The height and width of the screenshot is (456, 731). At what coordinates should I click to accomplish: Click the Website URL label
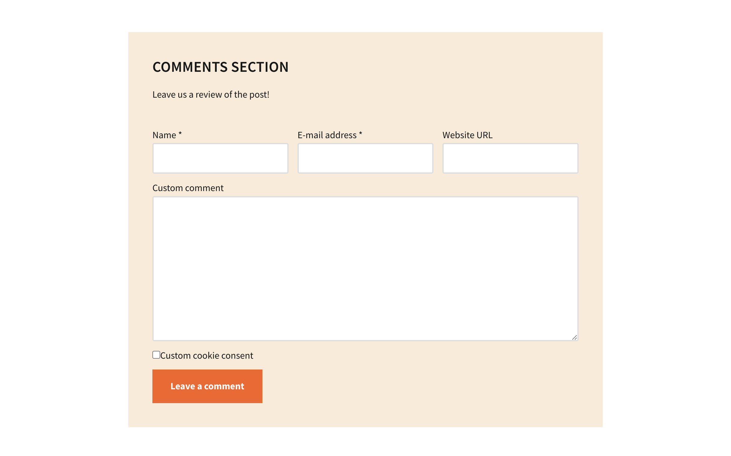467,135
